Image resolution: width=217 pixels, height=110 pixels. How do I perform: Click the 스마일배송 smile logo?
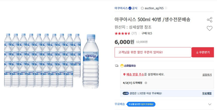coord(122,66)
